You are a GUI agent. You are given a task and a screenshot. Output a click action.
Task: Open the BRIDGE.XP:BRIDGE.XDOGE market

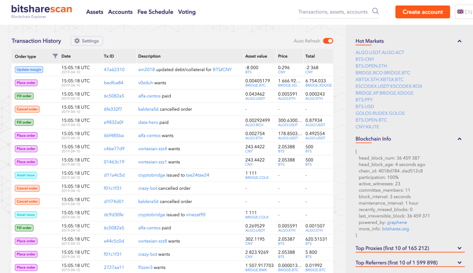[x=384, y=93]
